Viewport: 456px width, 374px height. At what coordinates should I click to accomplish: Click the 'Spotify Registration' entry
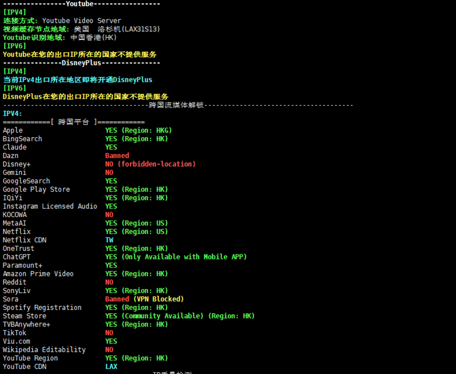coord(42,308)
